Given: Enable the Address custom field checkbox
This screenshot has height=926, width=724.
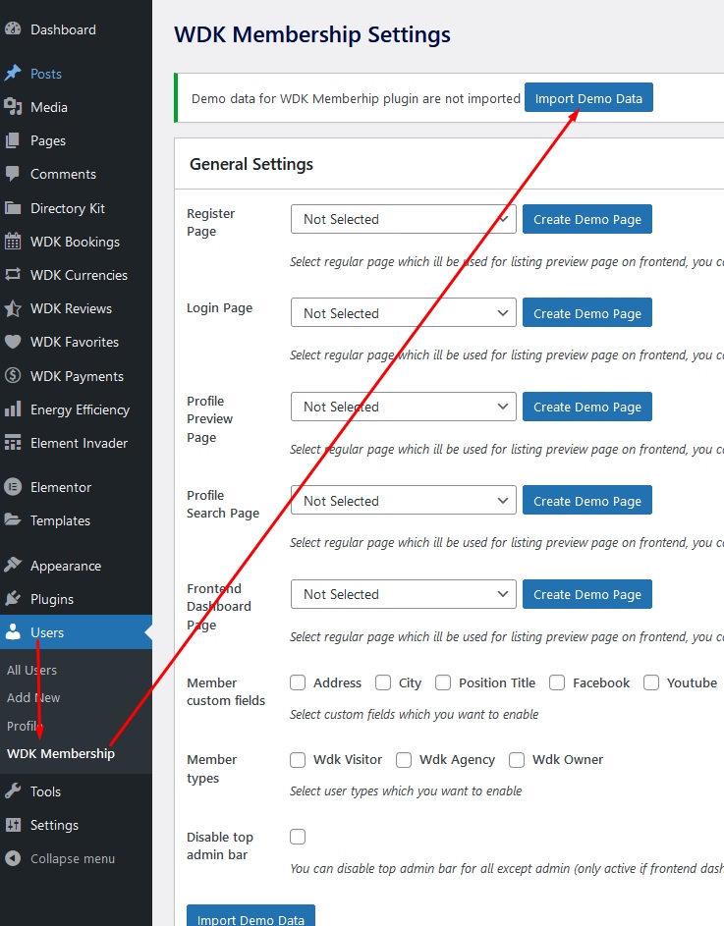Looking at the screenshot, I should (x=298, y=682).
